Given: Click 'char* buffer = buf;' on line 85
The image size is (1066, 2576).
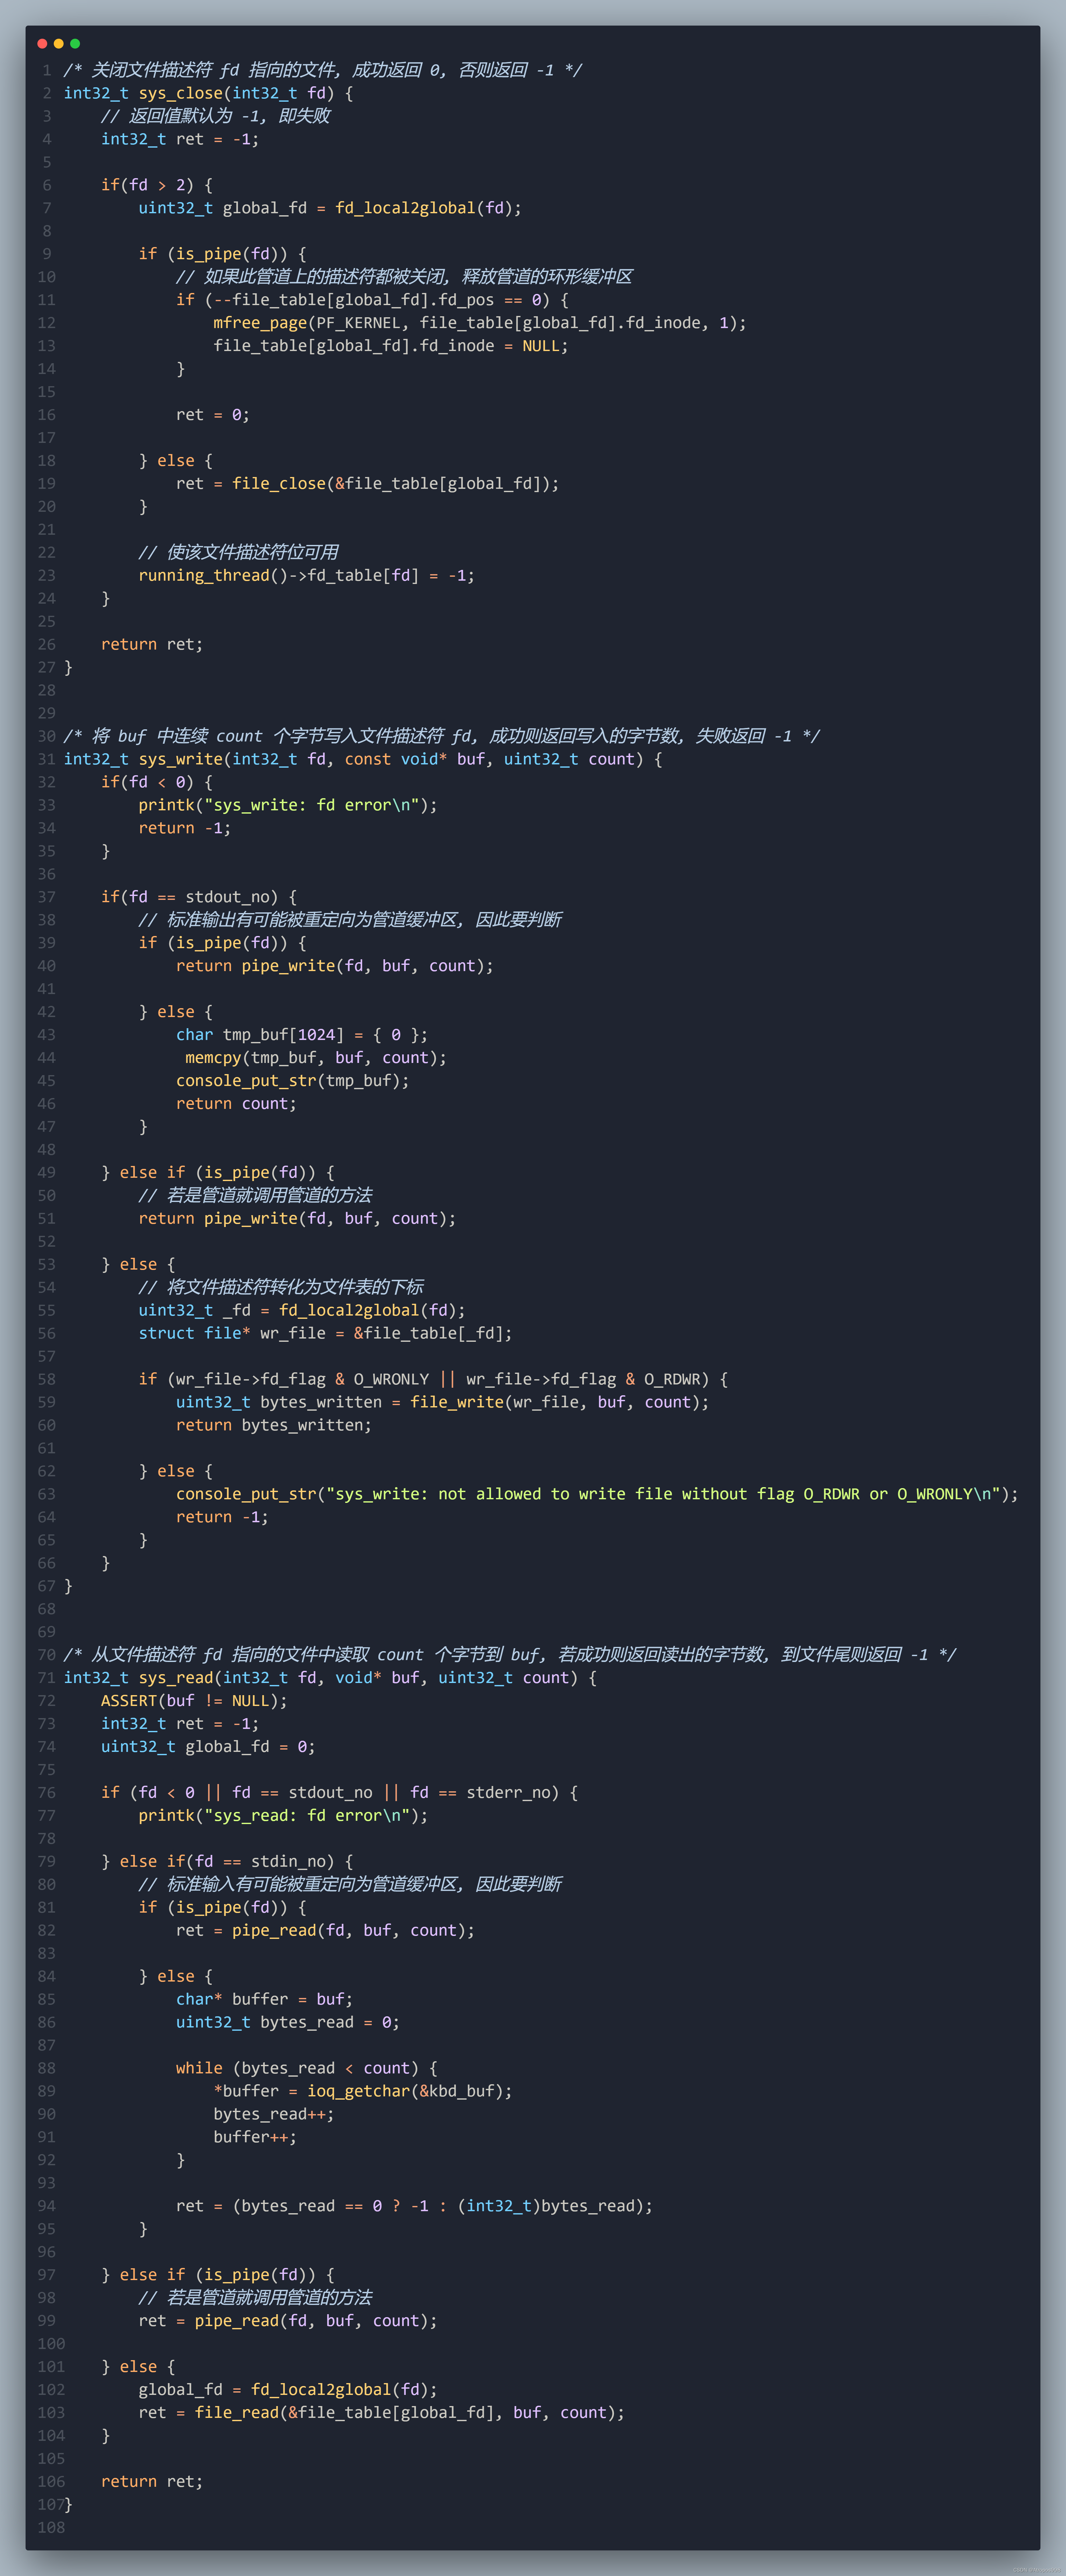Looking at the screenshot, I should click(x=265, y=2000).
